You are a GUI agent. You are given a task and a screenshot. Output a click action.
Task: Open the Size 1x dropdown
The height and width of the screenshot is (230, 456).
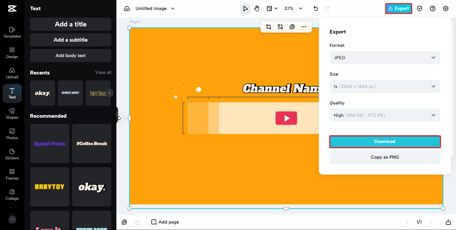pos(385,86)
